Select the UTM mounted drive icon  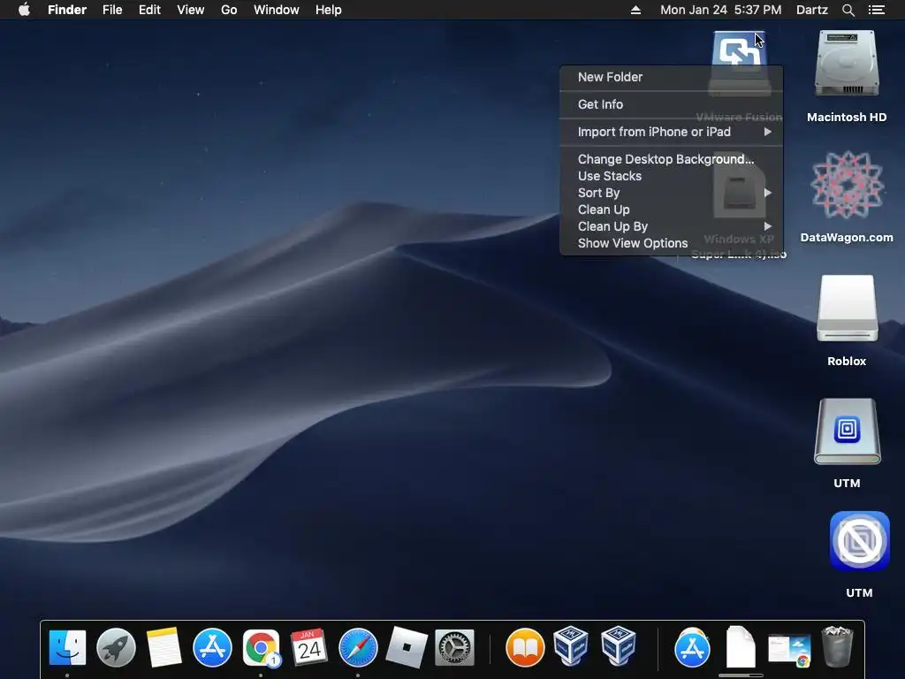(847, 431)
